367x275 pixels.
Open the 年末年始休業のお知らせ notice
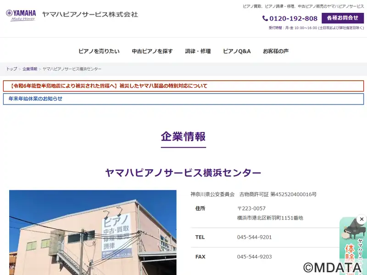[183, 99]
